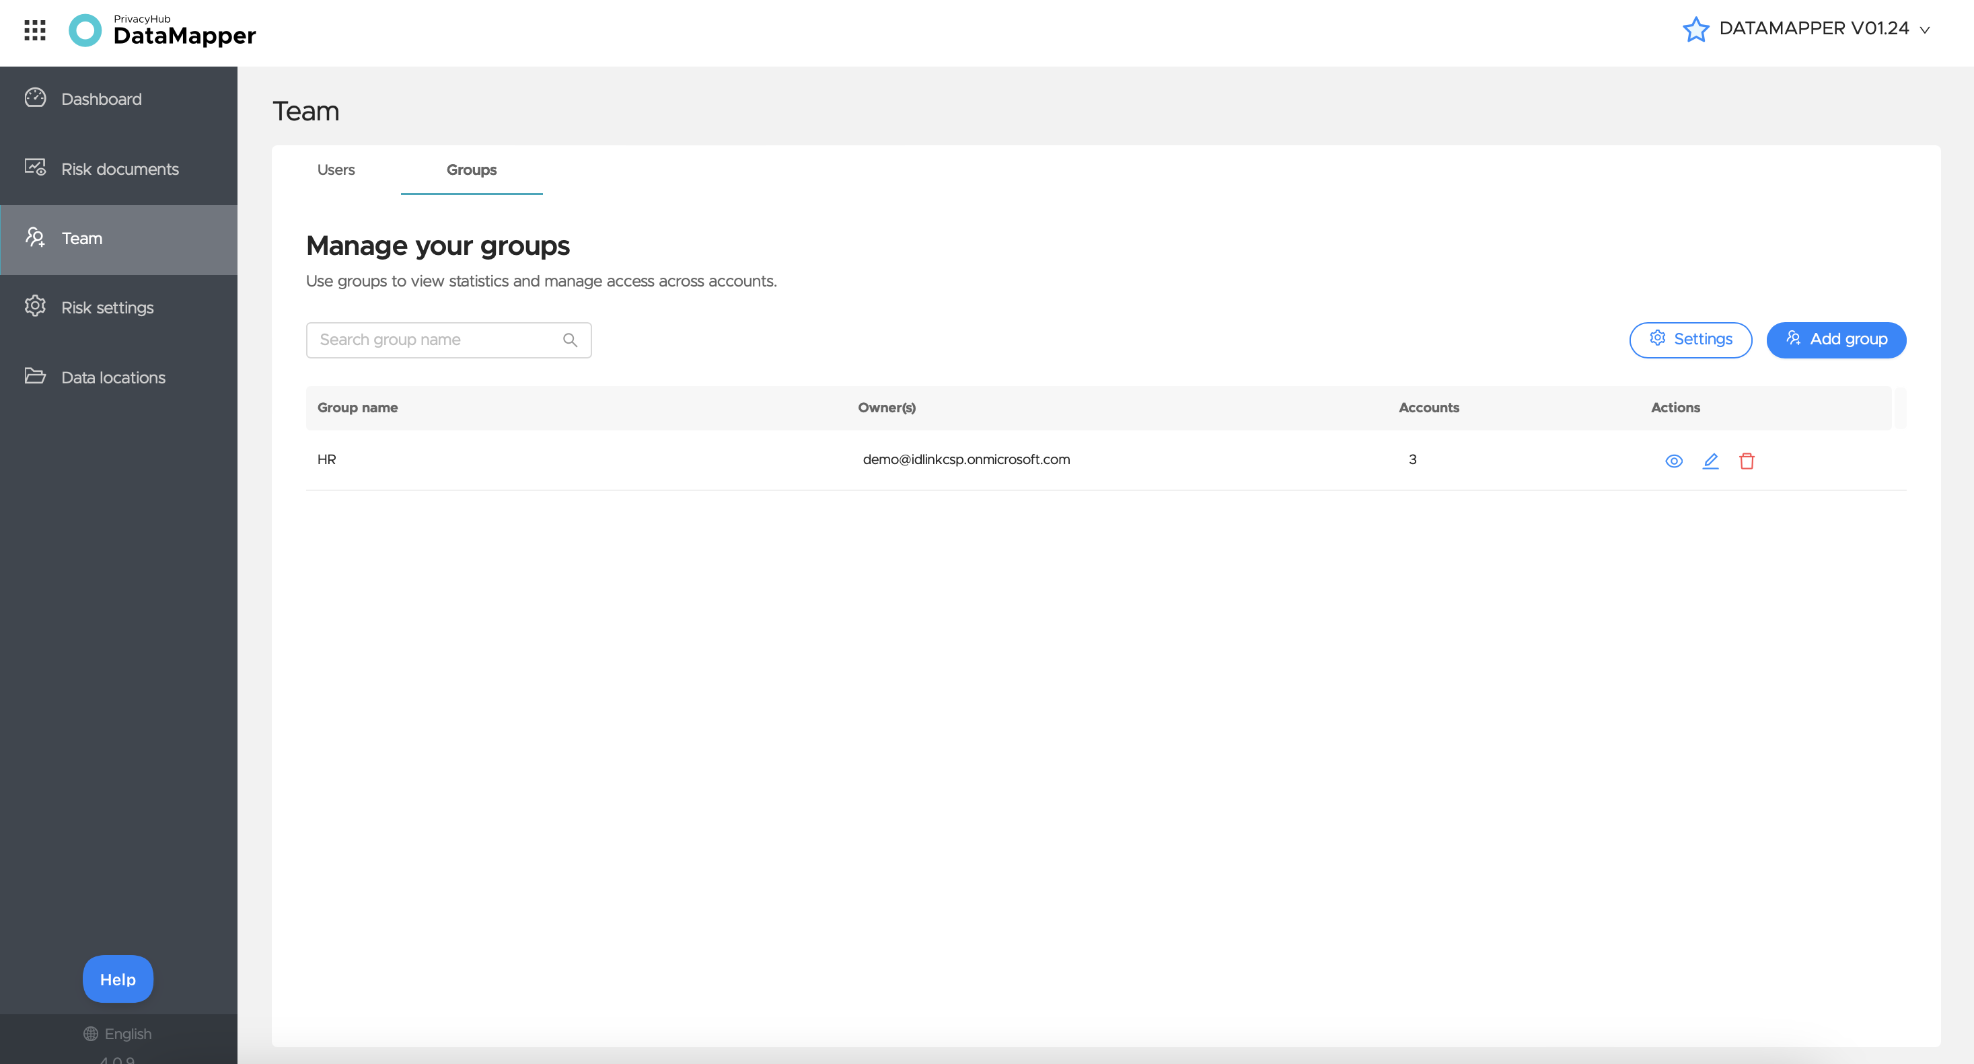Viewport: 1974px width, 1064px height.
Task: Open Team in the sidebar
Action: [x=119, y=238]
